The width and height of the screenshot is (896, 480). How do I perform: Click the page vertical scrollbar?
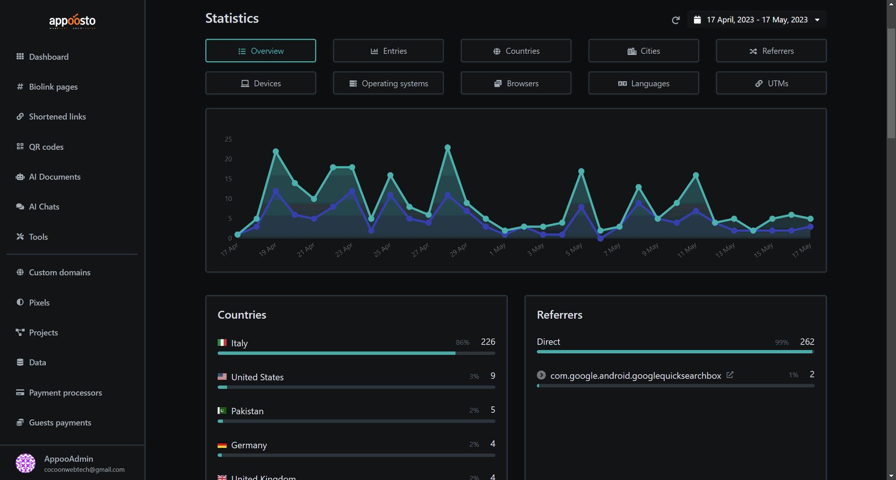[891, 84]
